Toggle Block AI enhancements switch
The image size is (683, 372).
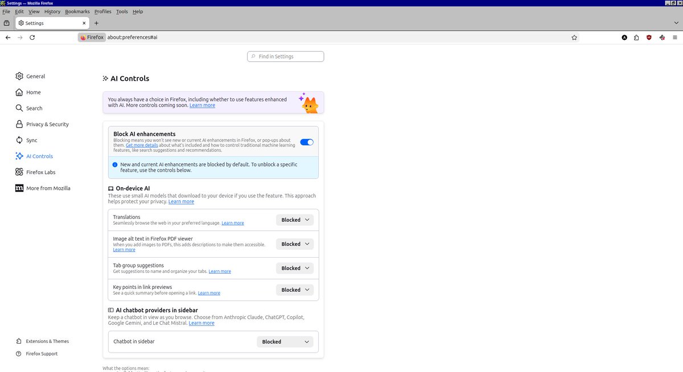click(307, 142)
